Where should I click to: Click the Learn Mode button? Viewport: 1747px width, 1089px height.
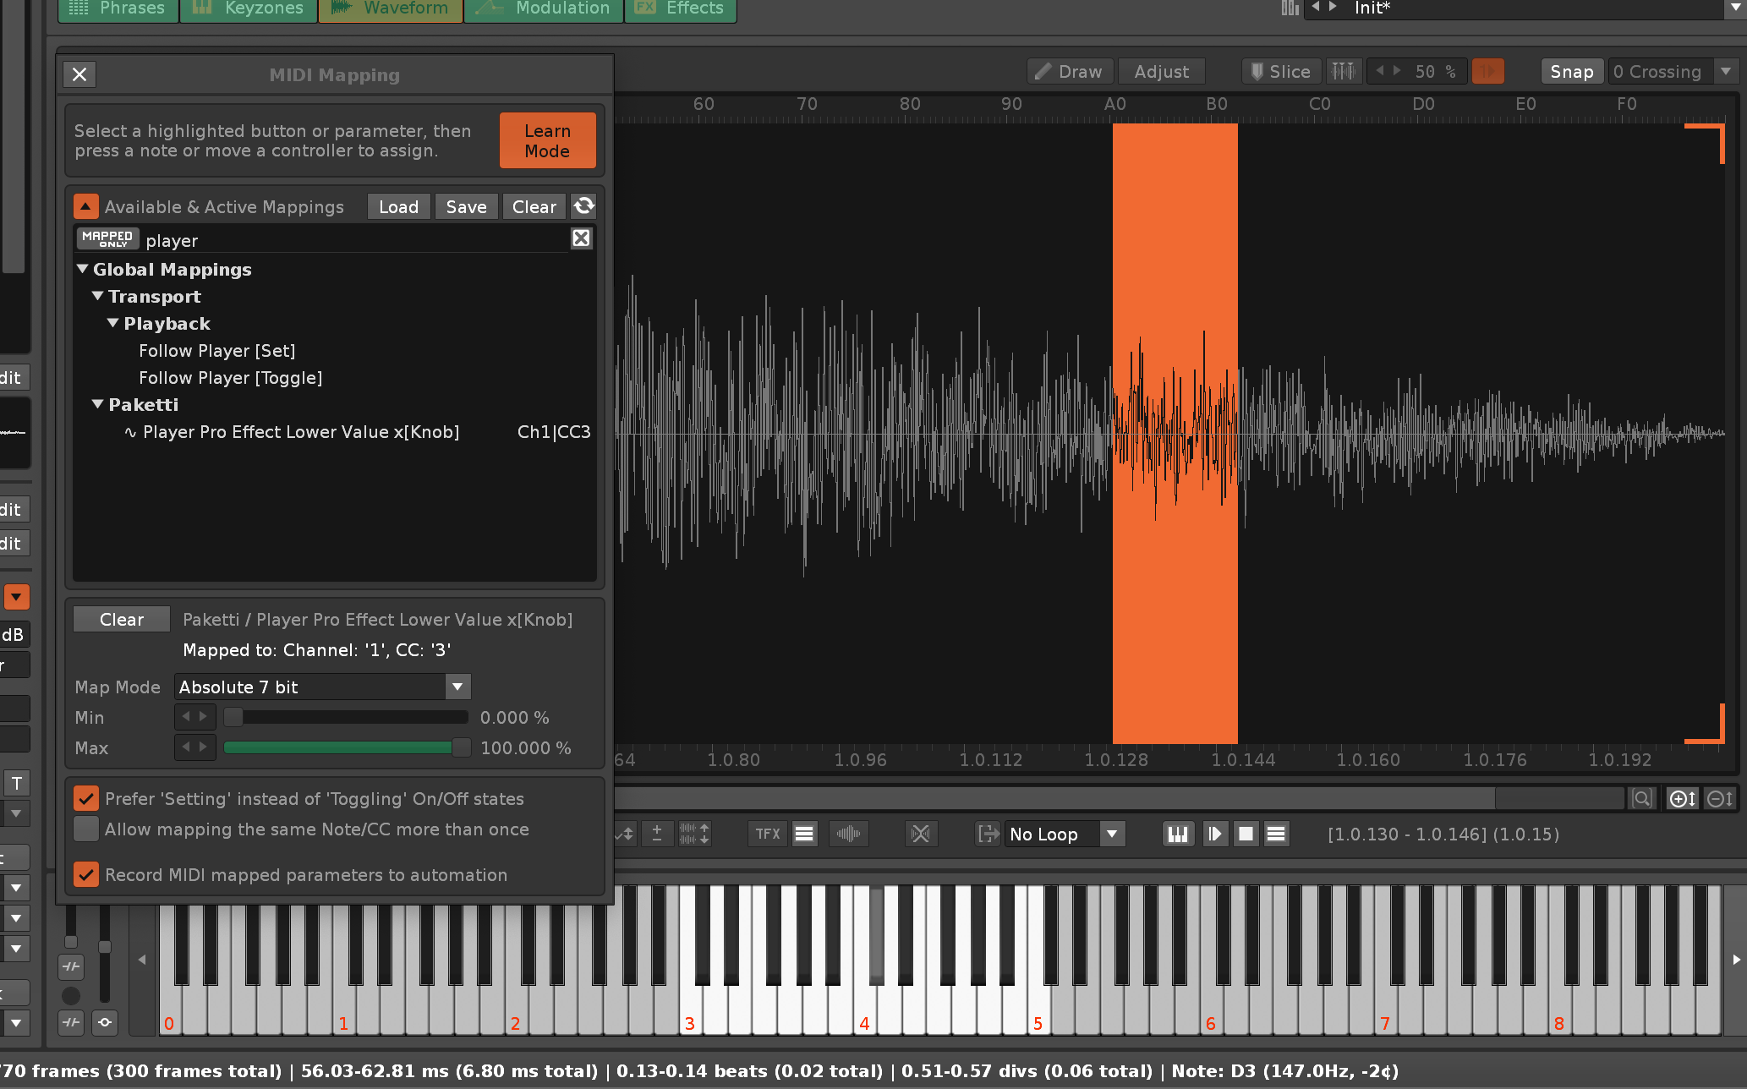coord(547,141)
